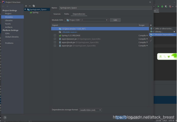Toggle the Export checkbox for aspectjrt.jar
This screenshot has height=122, width=177.
55,46
